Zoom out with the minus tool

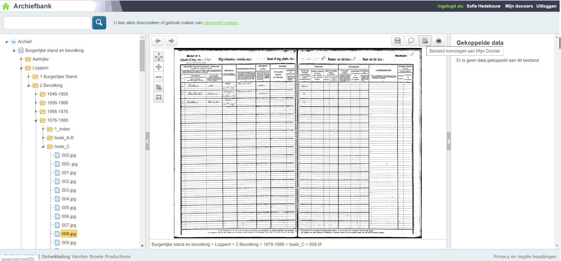pyautogui.click(x=159, y=77)
